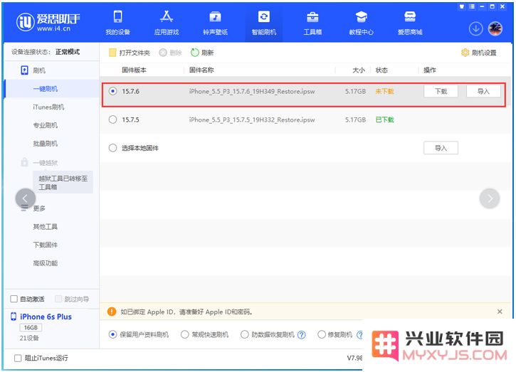Click 导入 button in 15.7.6 row

click(483, 91)
